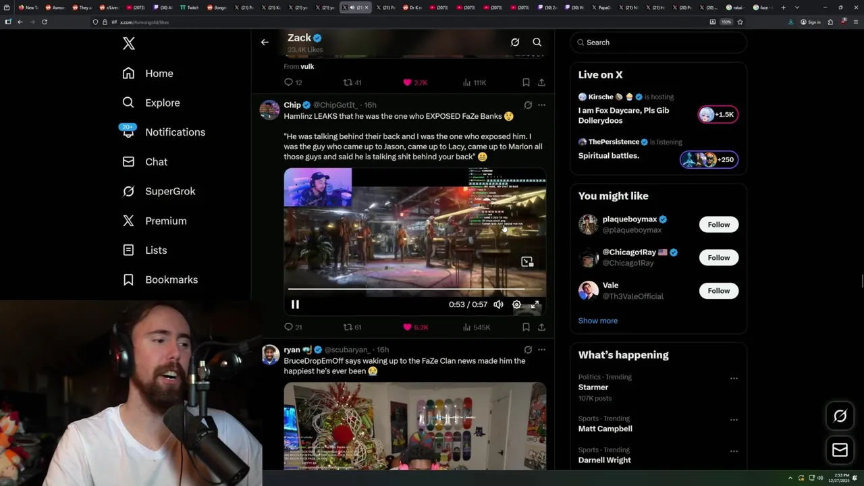Open Grok explain icon on Chip's post
This screenshot has width=864, height=486.
click(x=528, y=105)
